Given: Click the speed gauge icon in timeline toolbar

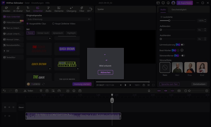Looking at the screenshot, I should coord(59,91).
